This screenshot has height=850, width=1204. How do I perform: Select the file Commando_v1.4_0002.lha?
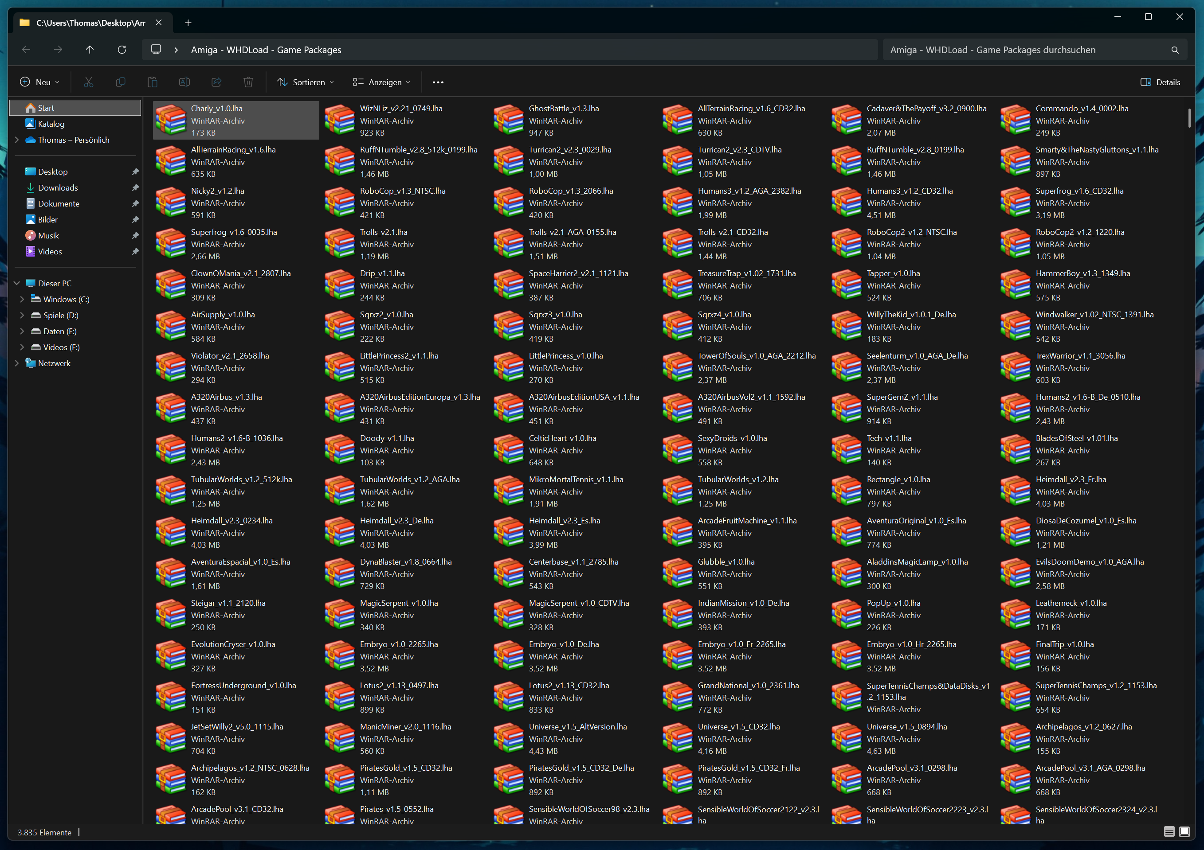[x=1081, y=121]
